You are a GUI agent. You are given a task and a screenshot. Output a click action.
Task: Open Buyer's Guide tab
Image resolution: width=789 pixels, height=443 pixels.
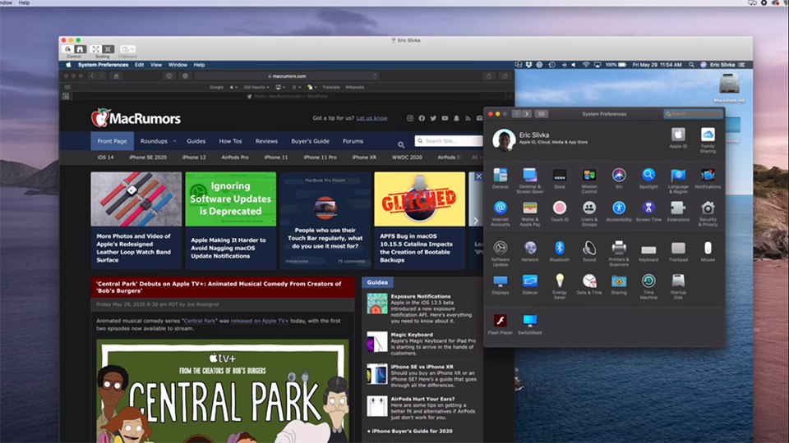coord(310,141)
